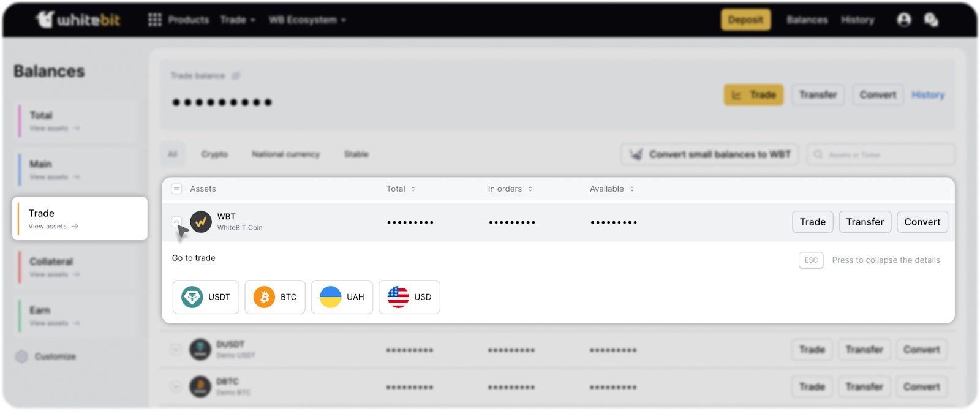Click the Transfer button in WBT row
Screen dimensions: 980x411
pos(865,222)
